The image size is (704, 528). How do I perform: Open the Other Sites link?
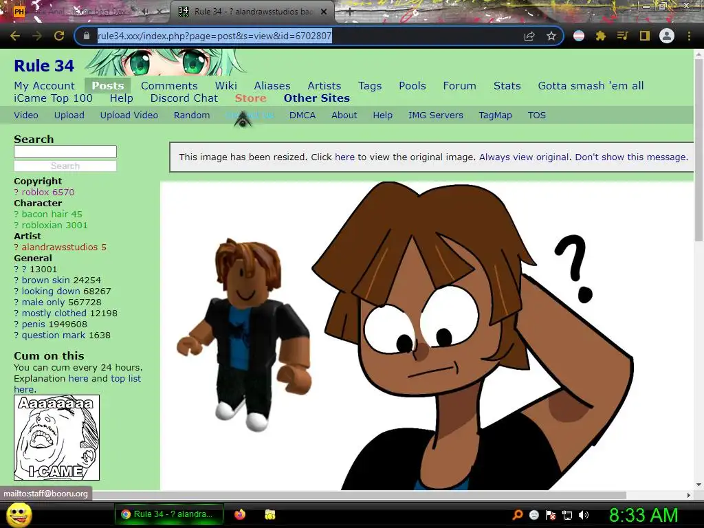click(316, 98)
